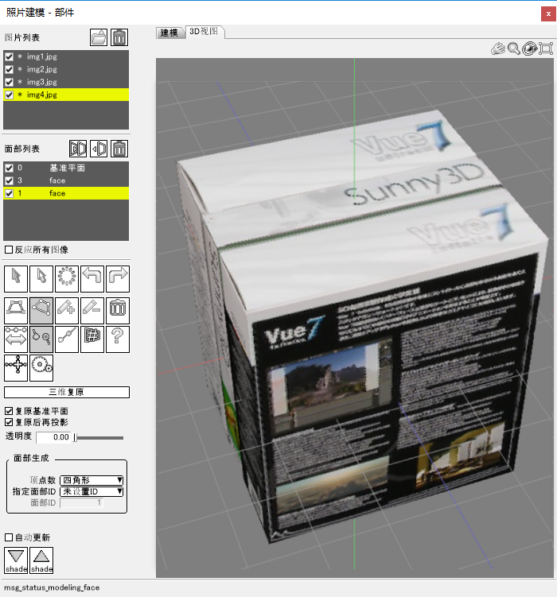Click the grid mesh face tool
Screen dimensions: 557x597
pos(92,339)
